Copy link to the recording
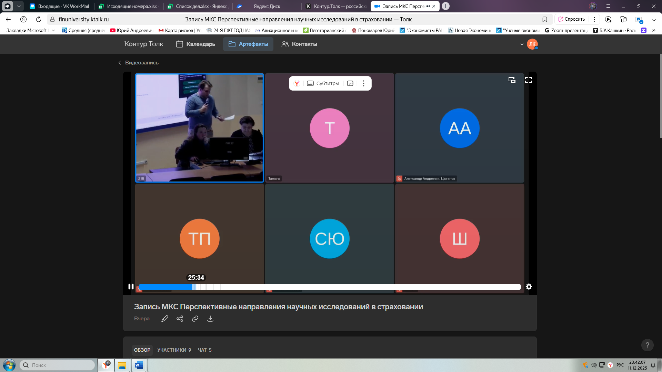Screen dimensions: 662x372 195,319
